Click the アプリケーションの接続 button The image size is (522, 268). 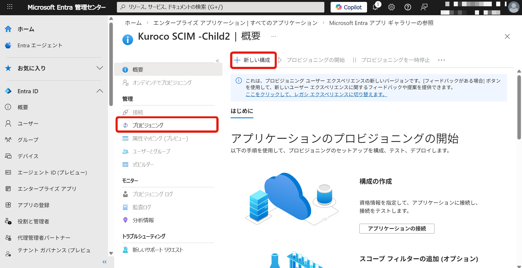(397, 228)
